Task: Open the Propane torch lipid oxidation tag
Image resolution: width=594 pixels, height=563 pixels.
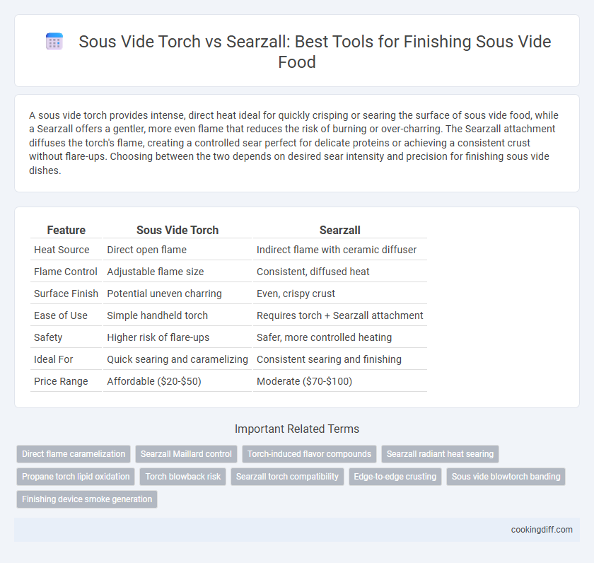Action: pyautogui.click(x=76, y=477)
